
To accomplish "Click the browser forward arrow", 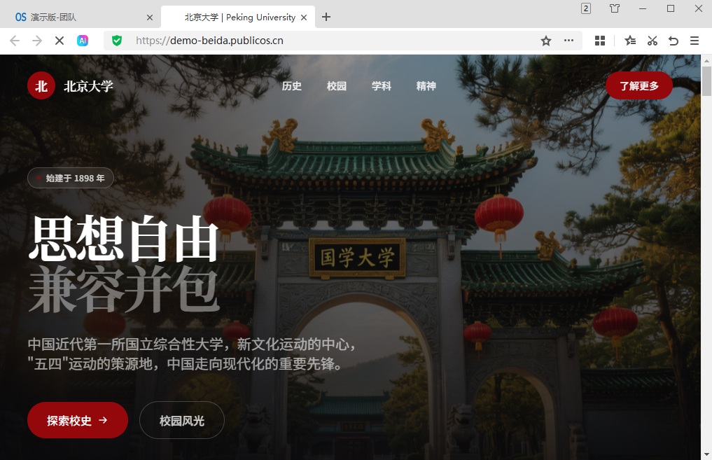I will pyautogui.click(x=37, y=41).
